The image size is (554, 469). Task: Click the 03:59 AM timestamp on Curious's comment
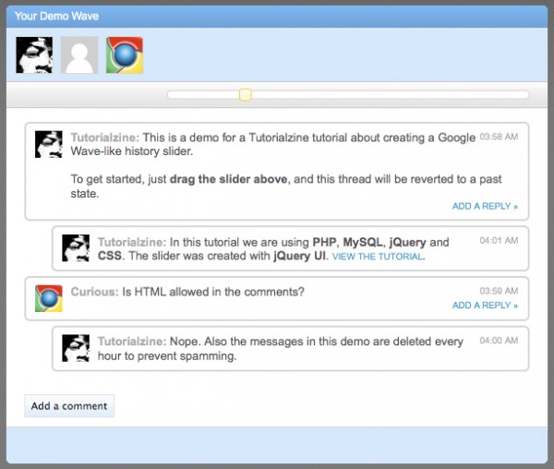click(499, 291)
